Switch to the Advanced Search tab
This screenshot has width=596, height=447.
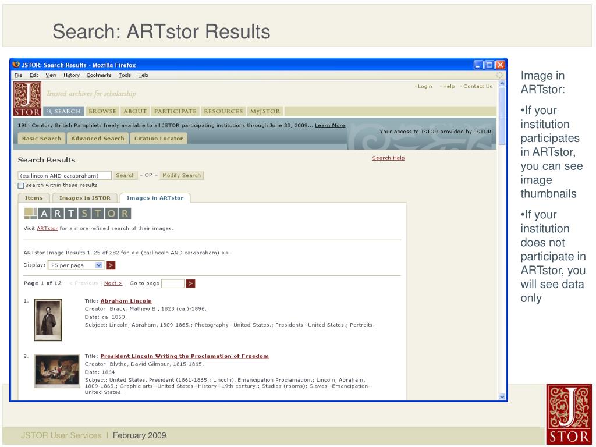(x=98, y=139)
